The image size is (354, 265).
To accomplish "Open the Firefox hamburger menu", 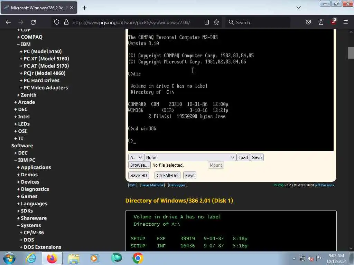I will 346,22.
